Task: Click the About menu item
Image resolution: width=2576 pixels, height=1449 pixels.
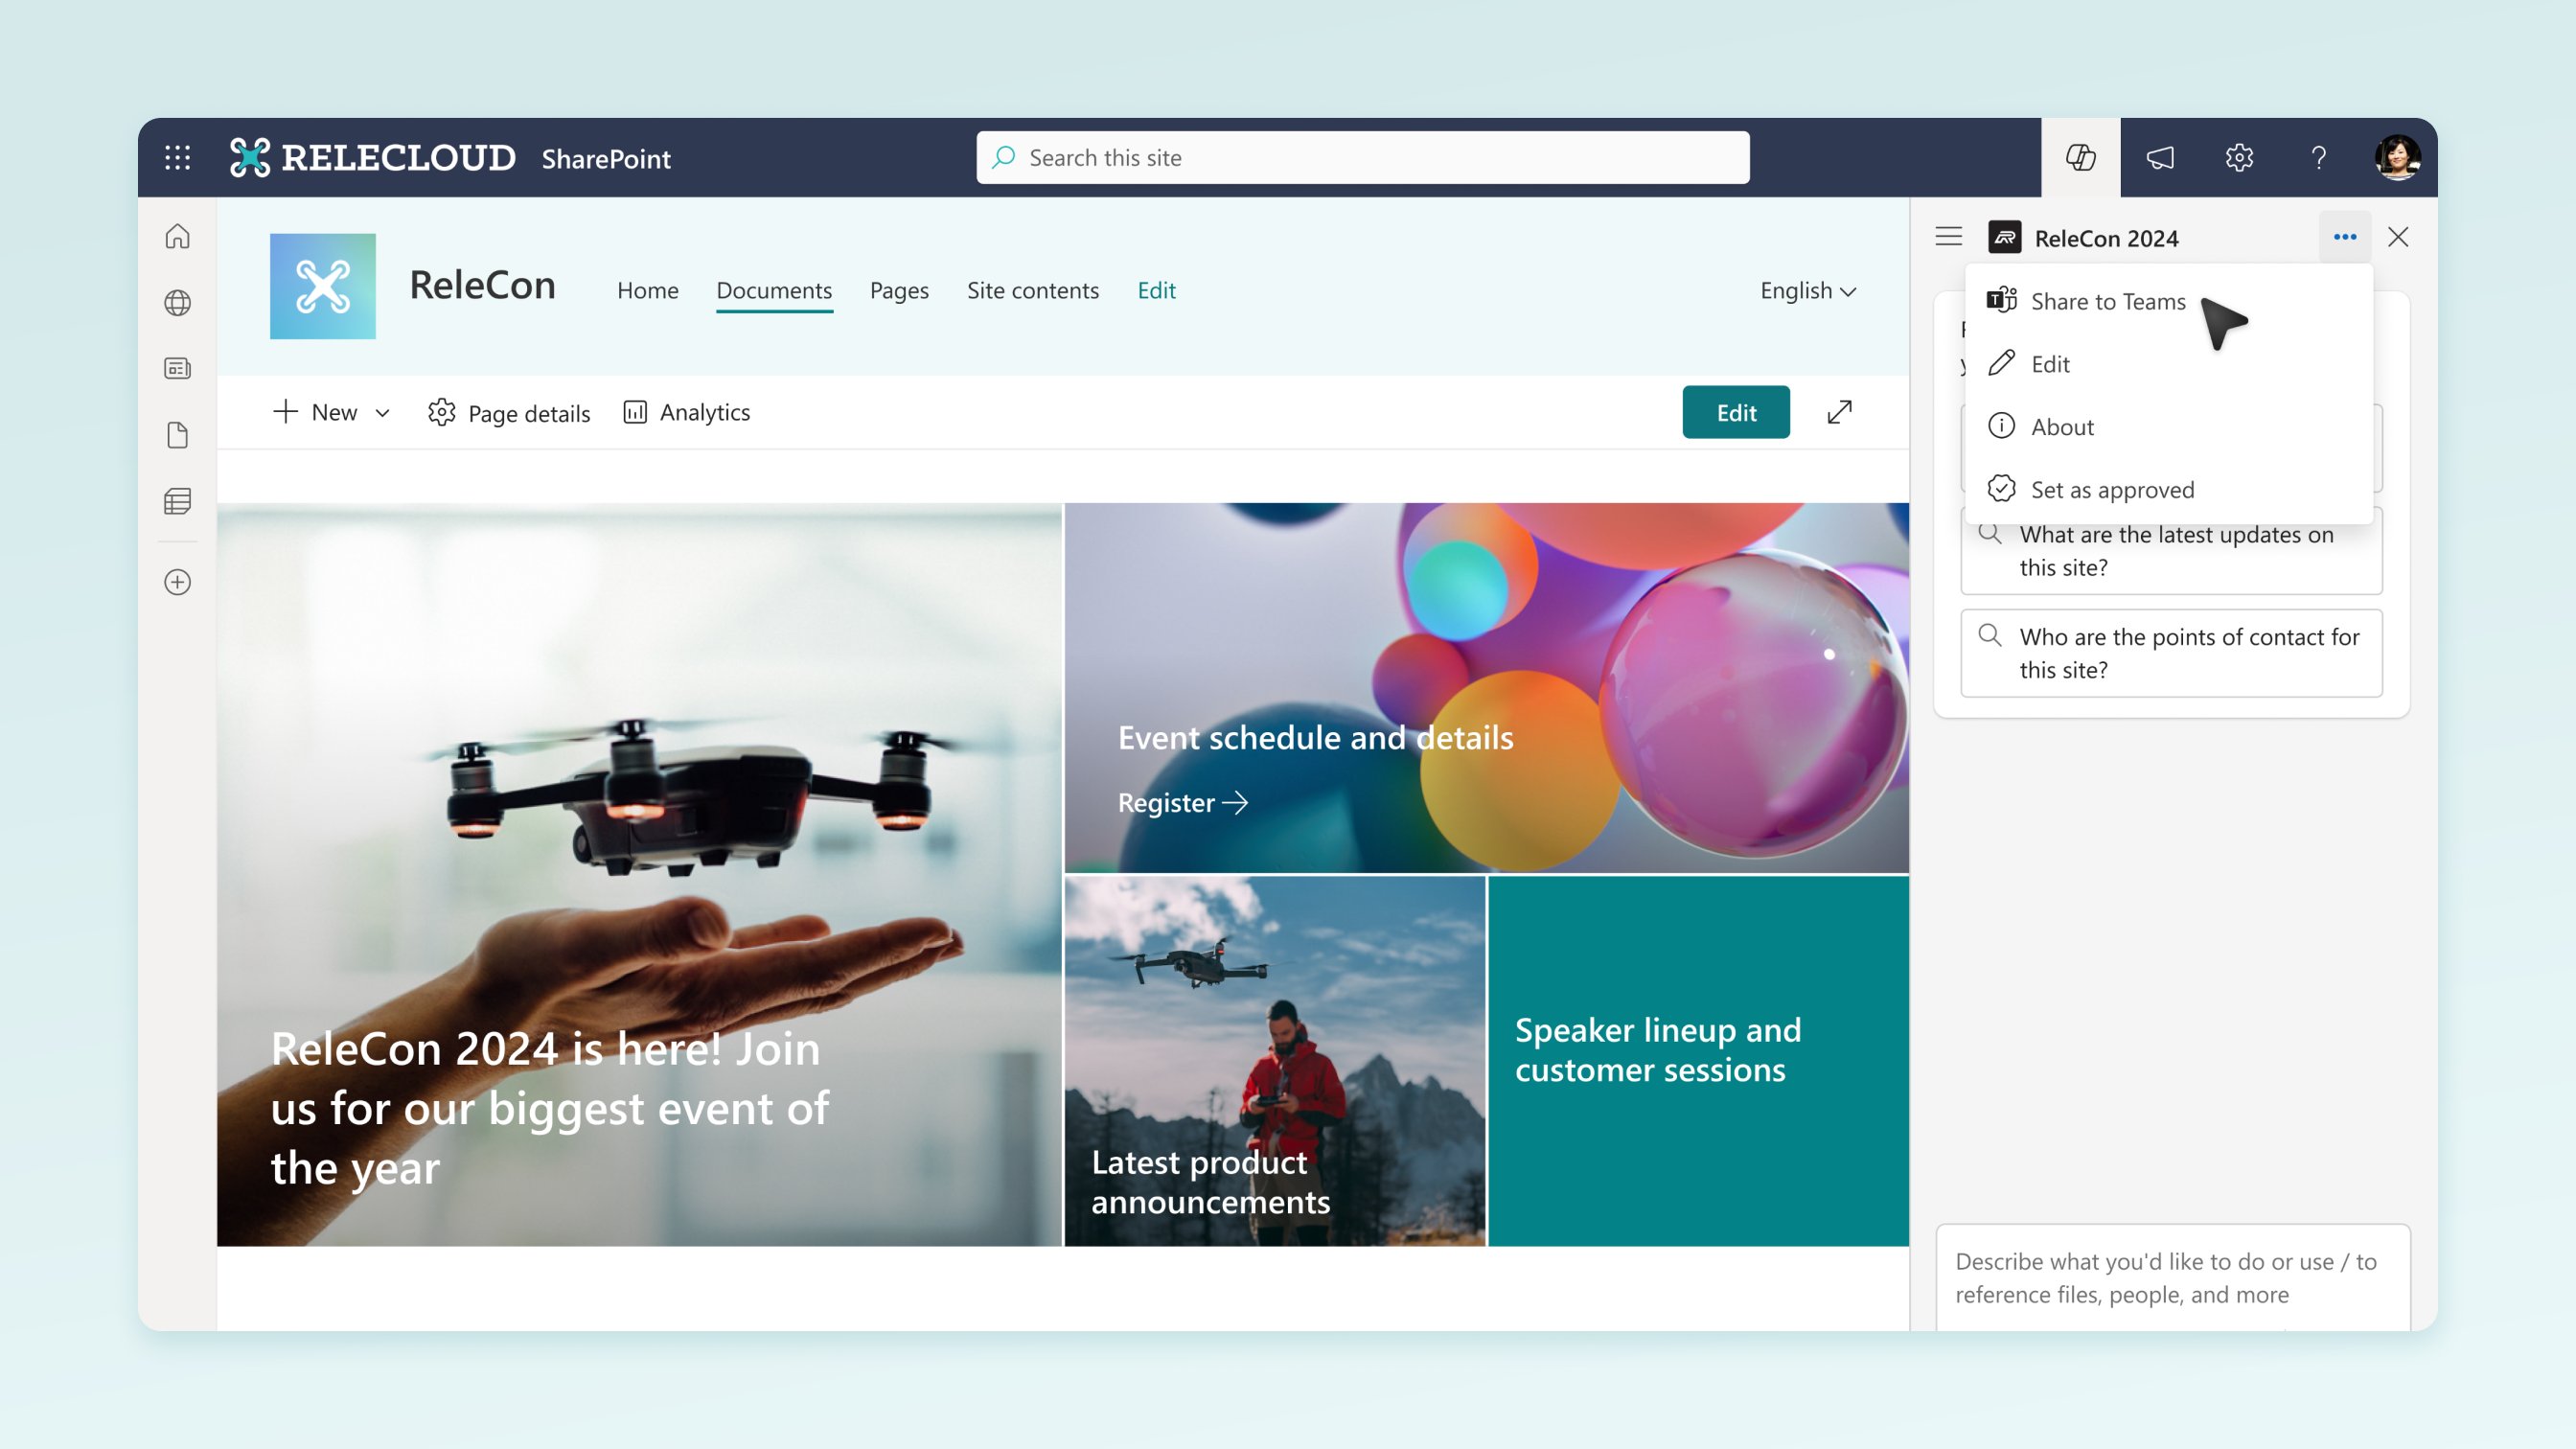Action: point(2061,425)
